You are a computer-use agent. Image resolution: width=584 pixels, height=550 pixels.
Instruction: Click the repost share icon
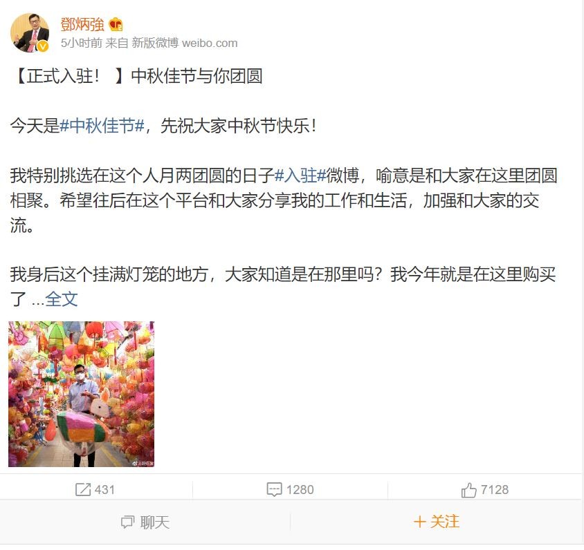pyautogui.click(x=82, y=489)
